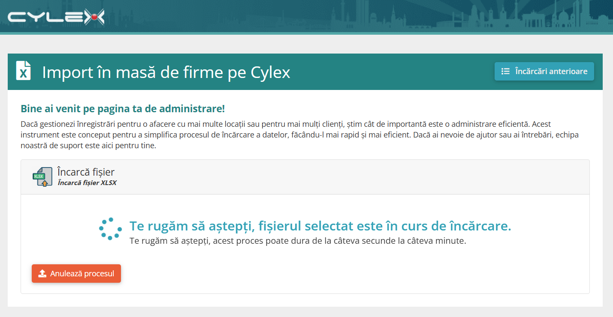613x317 pixels.
Task: Cancel upload with Anulează procesul
Action: click(76, 273)
